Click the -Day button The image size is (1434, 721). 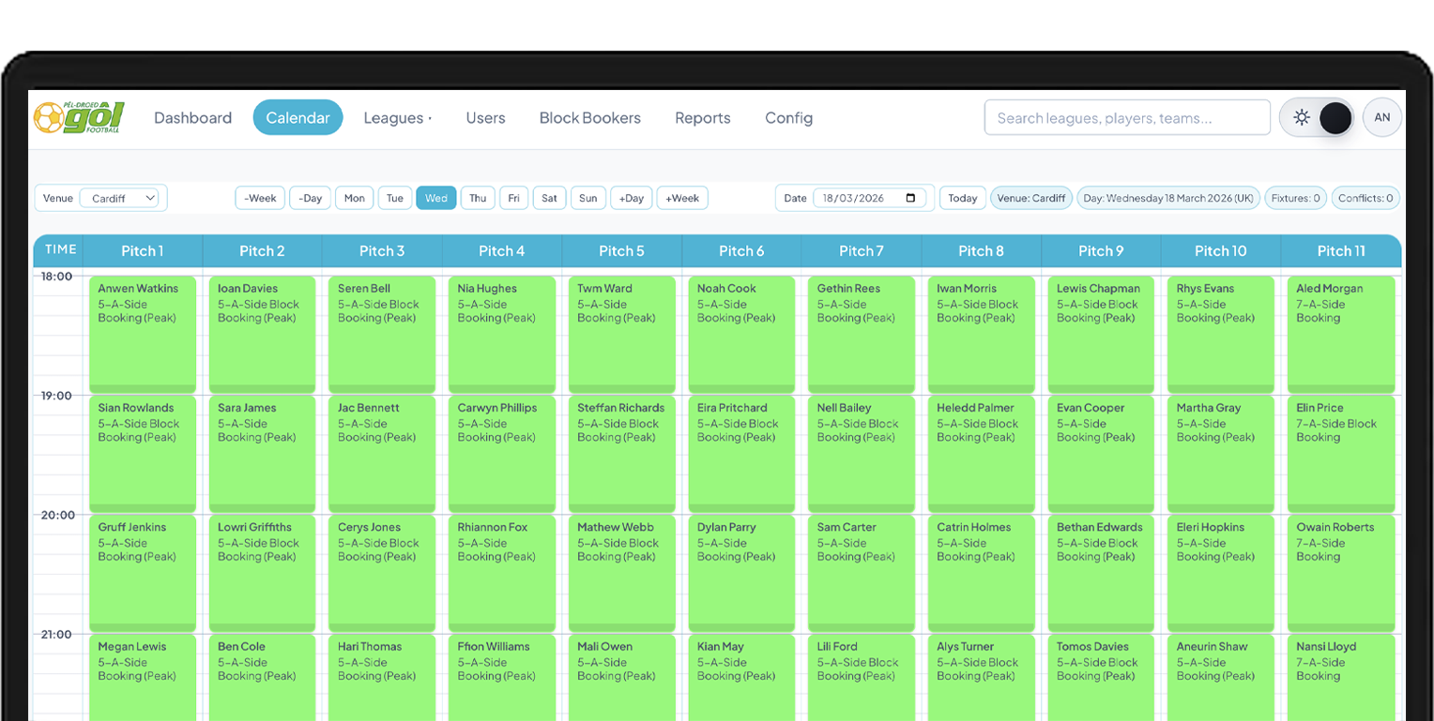[x=310, y=198]
